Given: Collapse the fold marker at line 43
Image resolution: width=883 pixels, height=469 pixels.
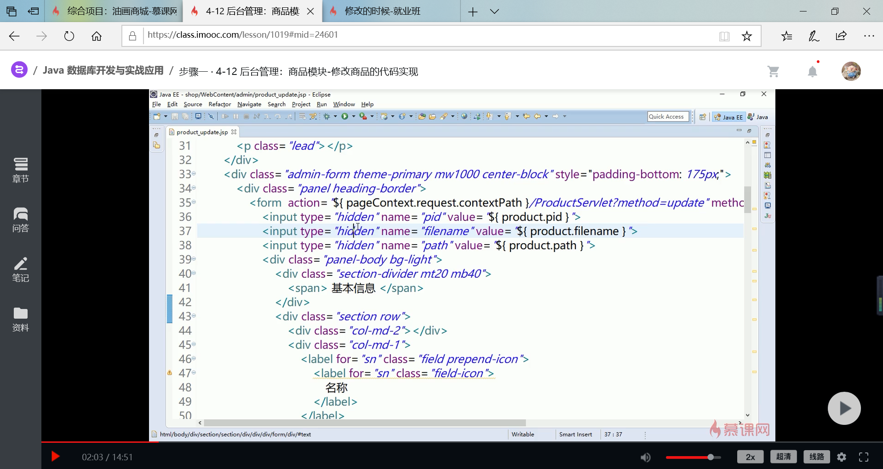Looking at the screenshot, I should [x=194, y=316].
